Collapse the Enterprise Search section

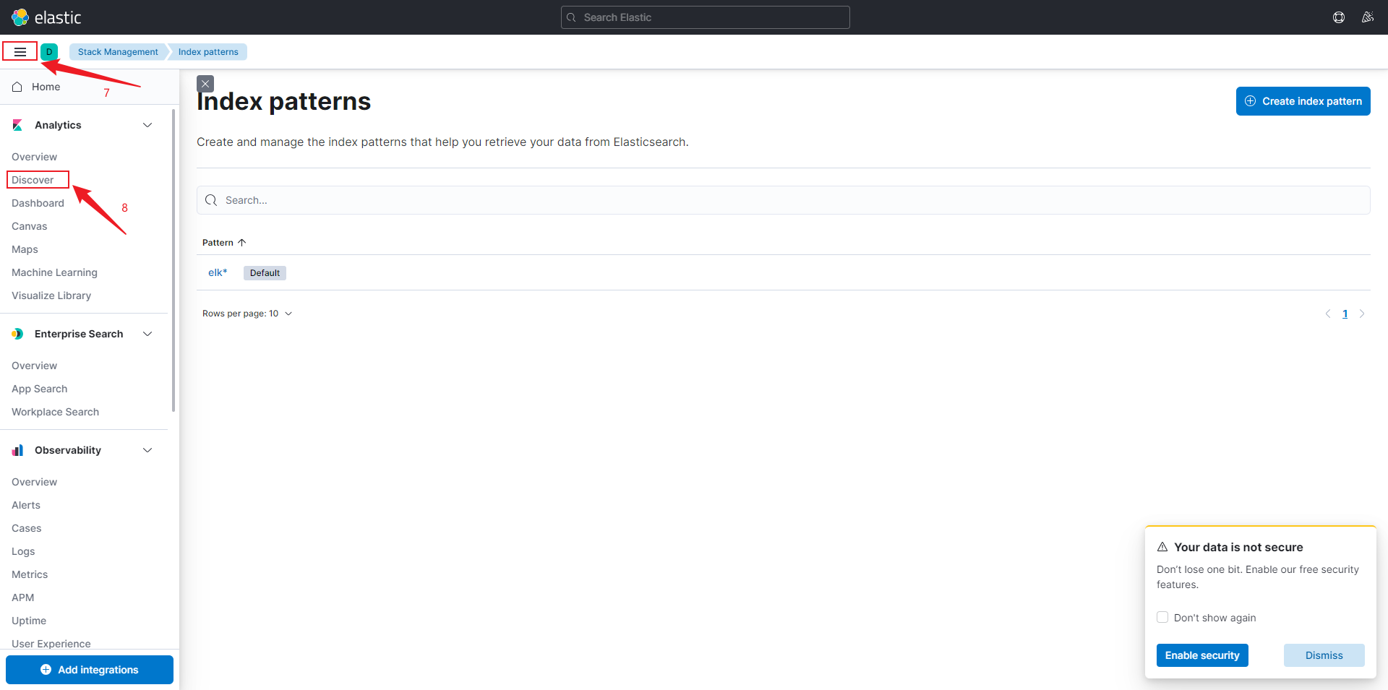[x=147, y=334]
